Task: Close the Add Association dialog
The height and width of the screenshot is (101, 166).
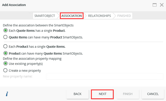Action: click(x=162, y=5)
